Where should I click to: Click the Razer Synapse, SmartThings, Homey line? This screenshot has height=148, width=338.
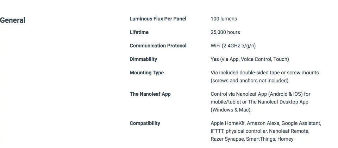(252, 139)
